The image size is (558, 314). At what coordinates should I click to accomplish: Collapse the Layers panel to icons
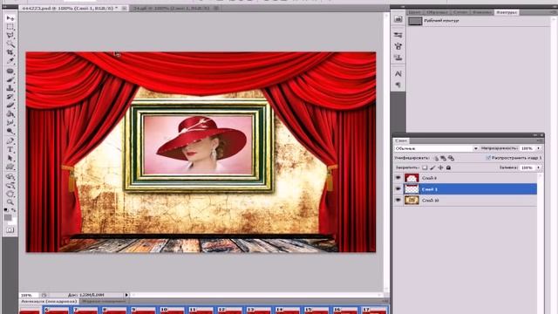pos(534,135)
